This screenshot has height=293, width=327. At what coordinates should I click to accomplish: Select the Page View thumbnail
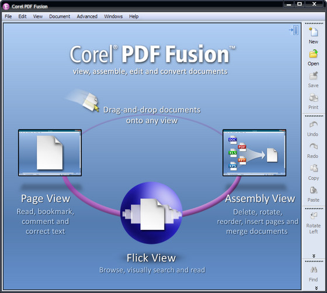[50, 153]
